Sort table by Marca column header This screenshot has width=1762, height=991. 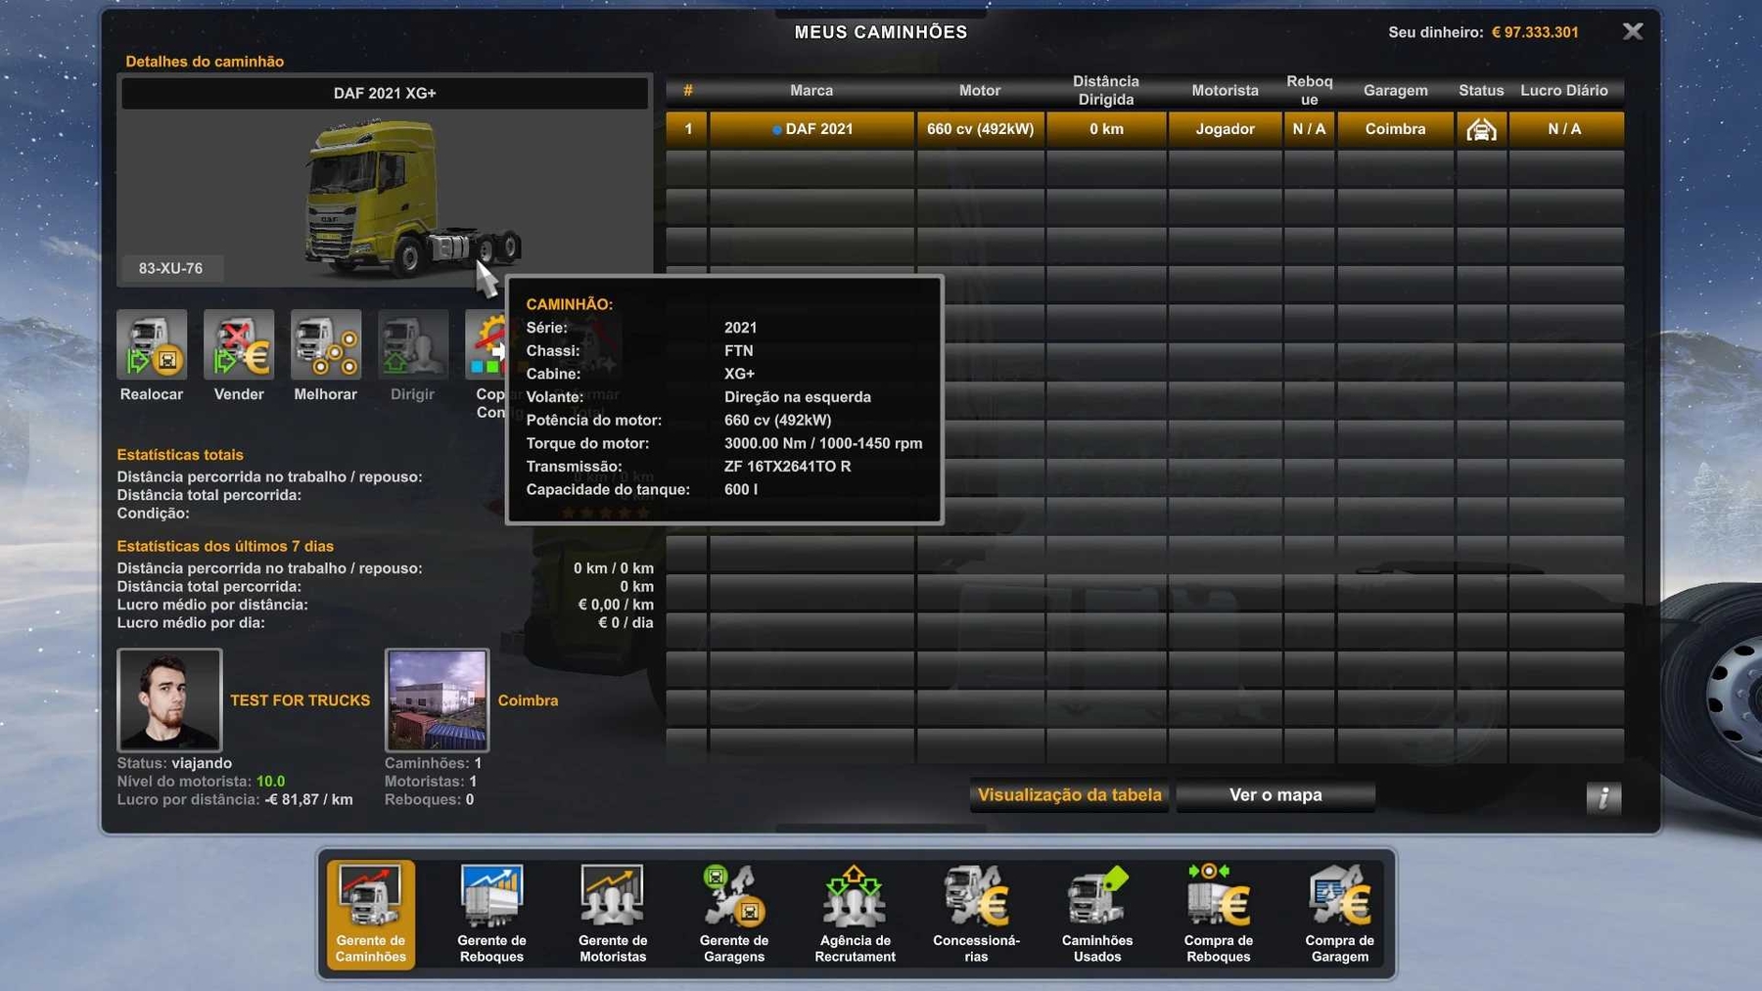(x=811, y=90)
